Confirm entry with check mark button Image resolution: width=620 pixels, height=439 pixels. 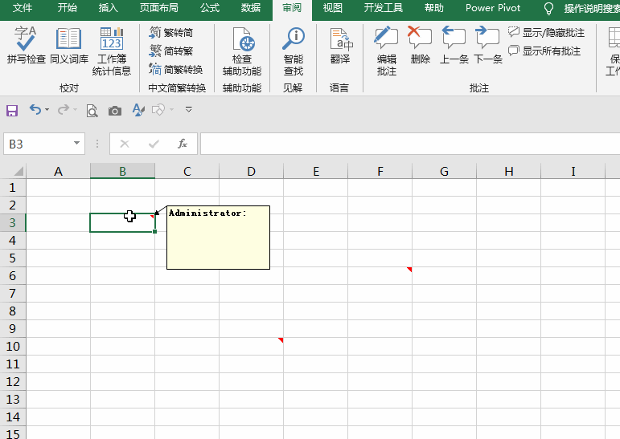click(x=154, y=144)
